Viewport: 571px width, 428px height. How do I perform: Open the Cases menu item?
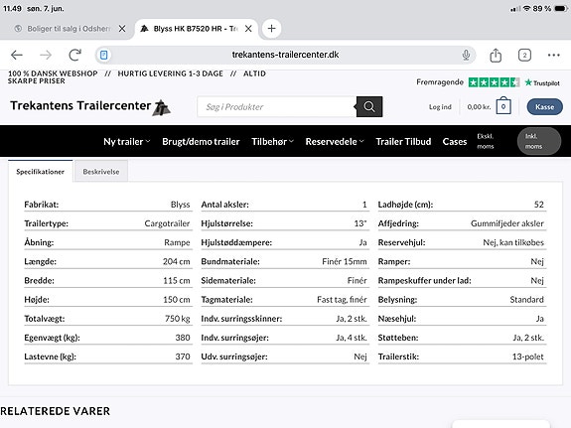point(455,142)
